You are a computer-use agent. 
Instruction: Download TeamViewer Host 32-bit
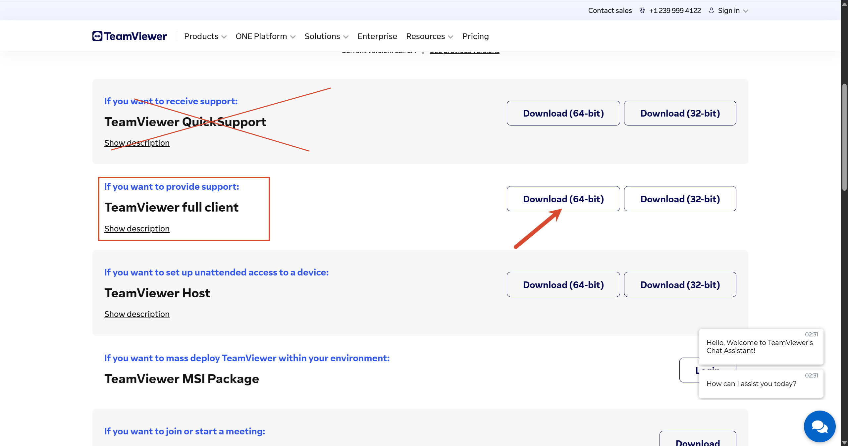(680, 284)
